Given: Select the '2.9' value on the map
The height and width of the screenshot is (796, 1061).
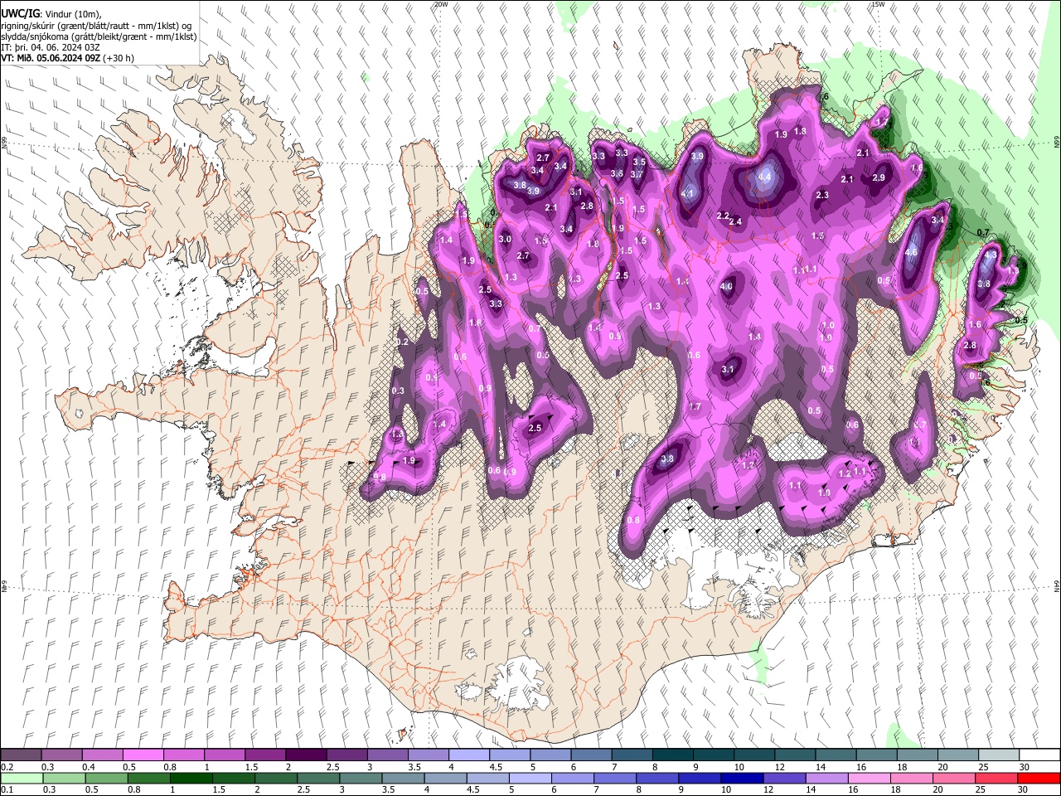Looking at the screenshot, I should coord(879,177).
